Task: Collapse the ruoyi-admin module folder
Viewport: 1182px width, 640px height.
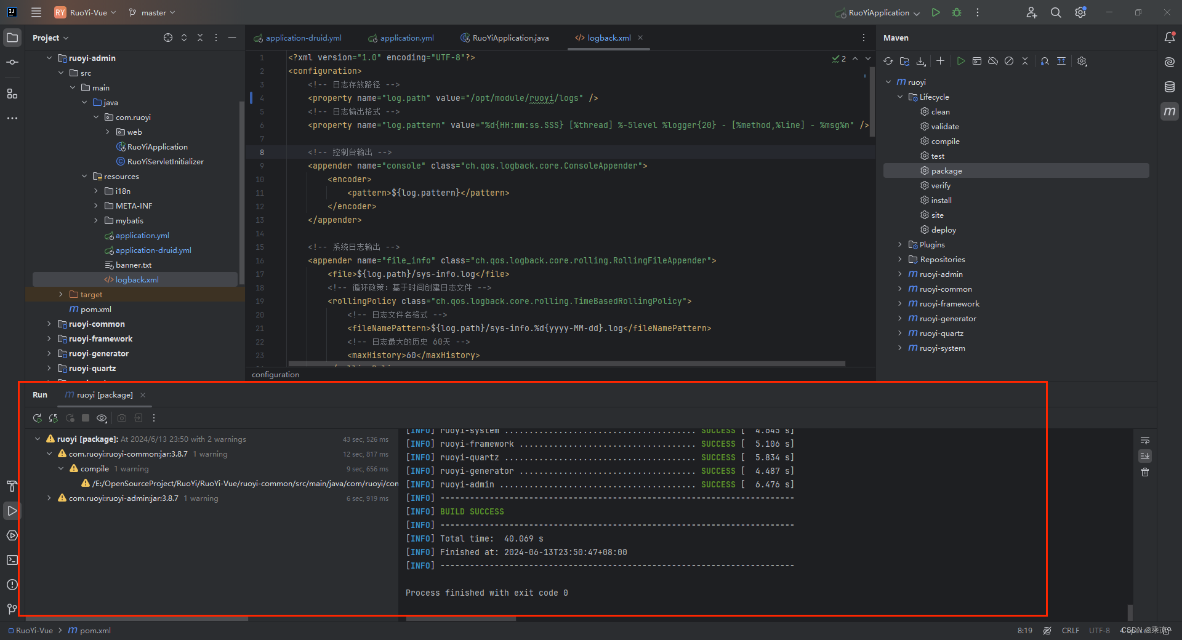Action: point(49,58)
